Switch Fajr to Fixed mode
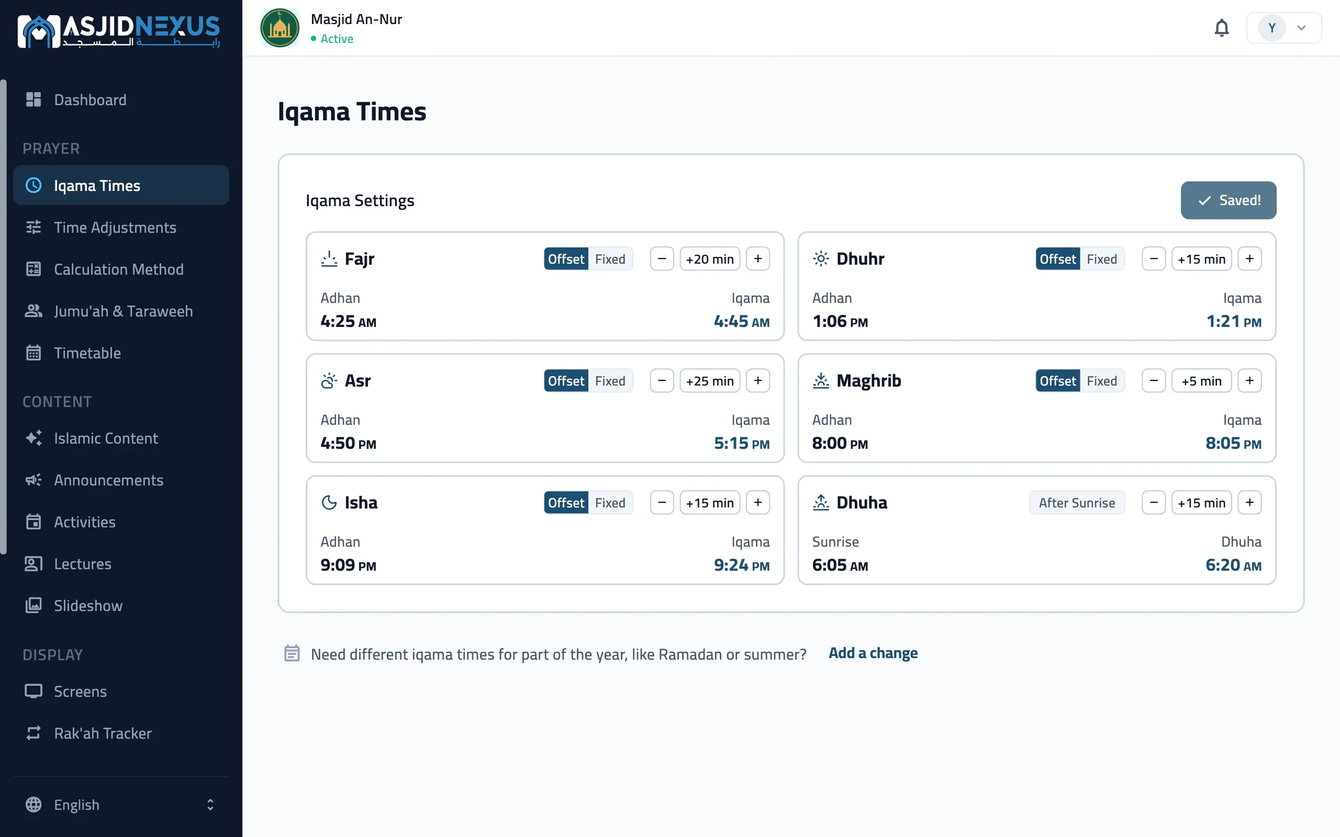This screenshot has height=837, width=1340. click(610, 259)
